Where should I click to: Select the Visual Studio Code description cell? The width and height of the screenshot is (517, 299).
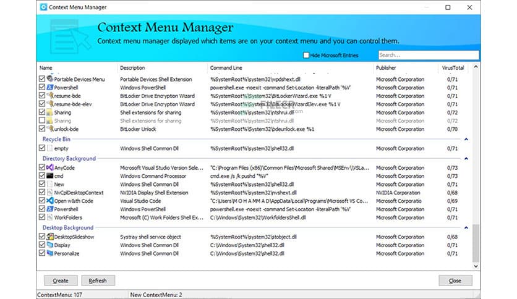tap(140, 201)
